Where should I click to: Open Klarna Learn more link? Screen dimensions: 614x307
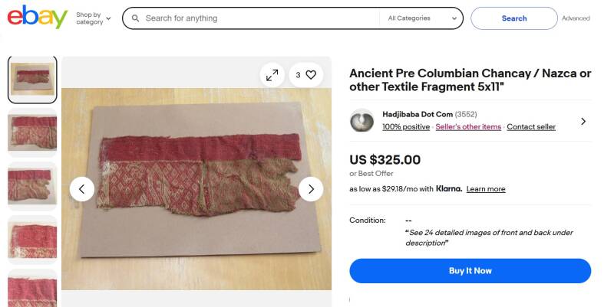(x=486, y=189)
